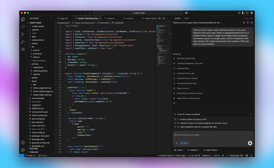Start a new Codex chat with edit icon
Viewport: 274px width, 168px height.
(x=244, y=23)
